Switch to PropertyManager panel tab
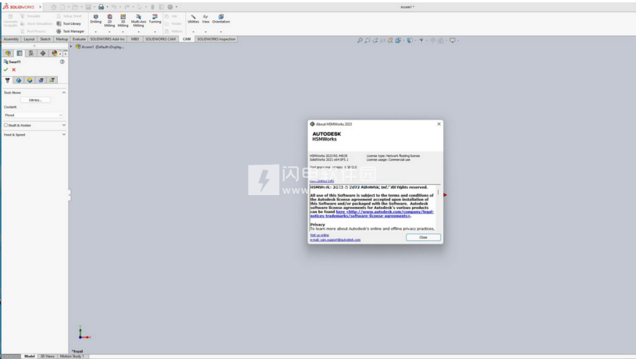Image resolution: width=636 pixels, height=359 pixels. click(20, 53)
